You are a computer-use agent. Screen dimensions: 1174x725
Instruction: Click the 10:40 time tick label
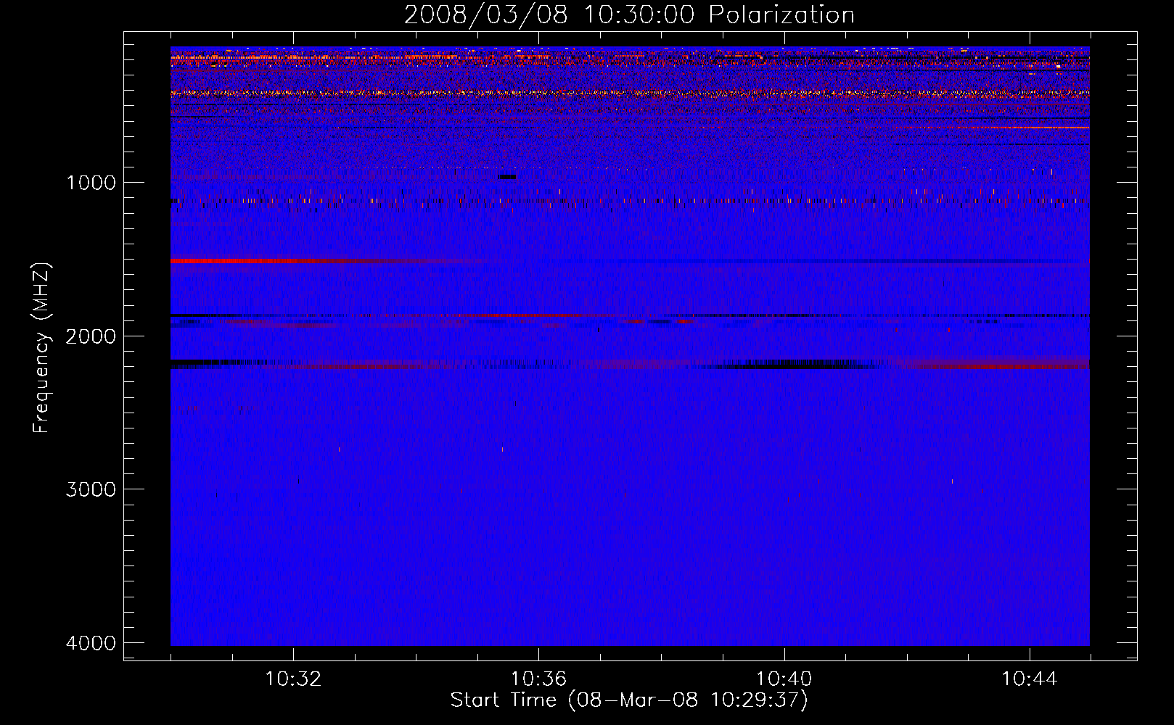pyautogui.click(x=784, y=679)
